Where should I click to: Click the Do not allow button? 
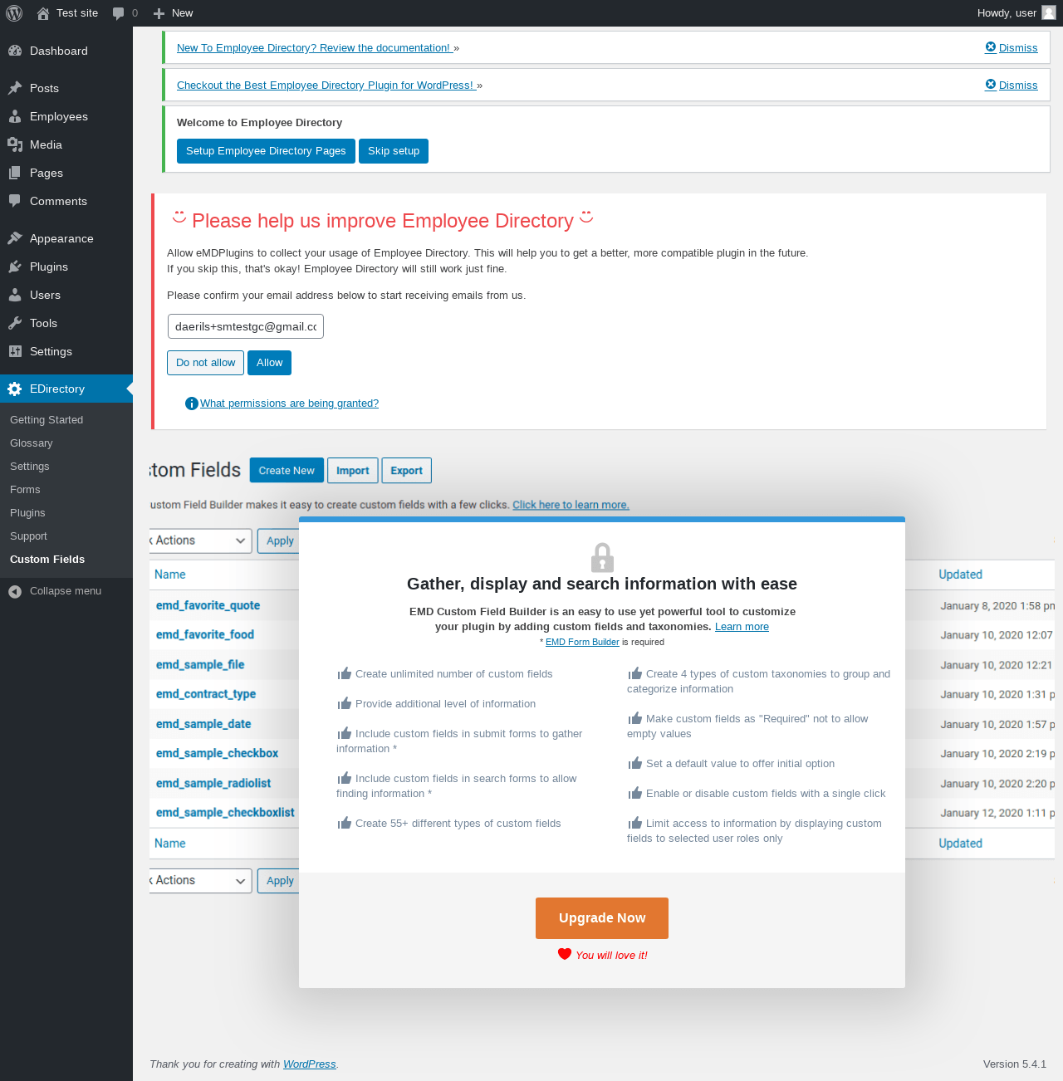pyautogui.click(x=206, y=363)
